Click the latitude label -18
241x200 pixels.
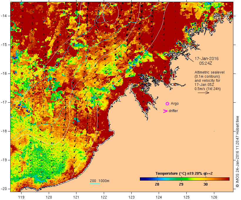(x=4, y=131)
